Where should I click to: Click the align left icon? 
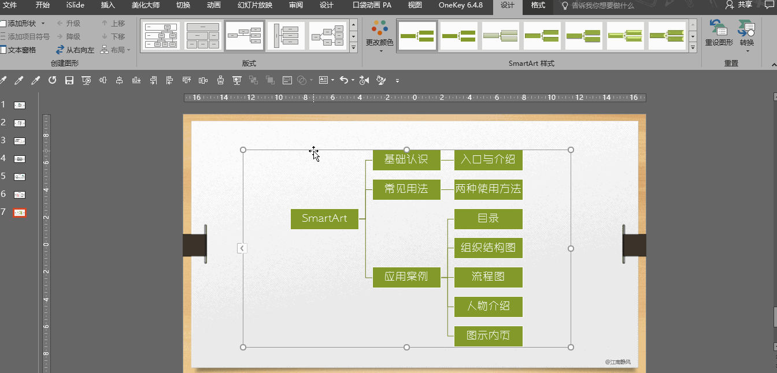(169, 80)
